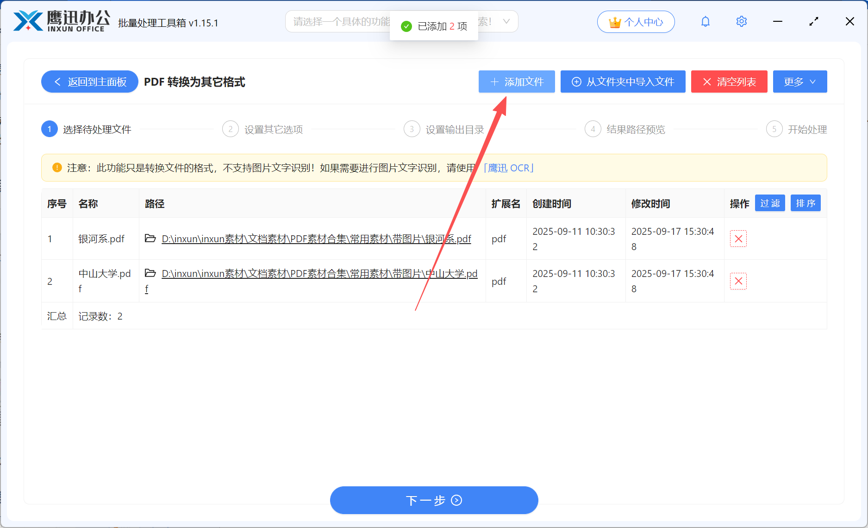Open folder icon for 中山大学.pdf path
Screen dimensions: 868x528
[x=150, y=273]
